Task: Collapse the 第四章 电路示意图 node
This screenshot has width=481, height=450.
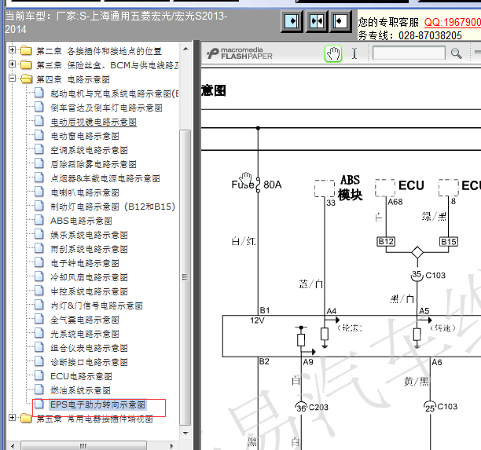Action: [12, 79]
